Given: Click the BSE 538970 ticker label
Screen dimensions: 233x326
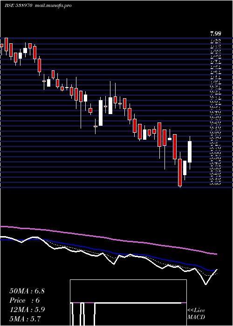Looking at the screenshot, I should [18, 6].
